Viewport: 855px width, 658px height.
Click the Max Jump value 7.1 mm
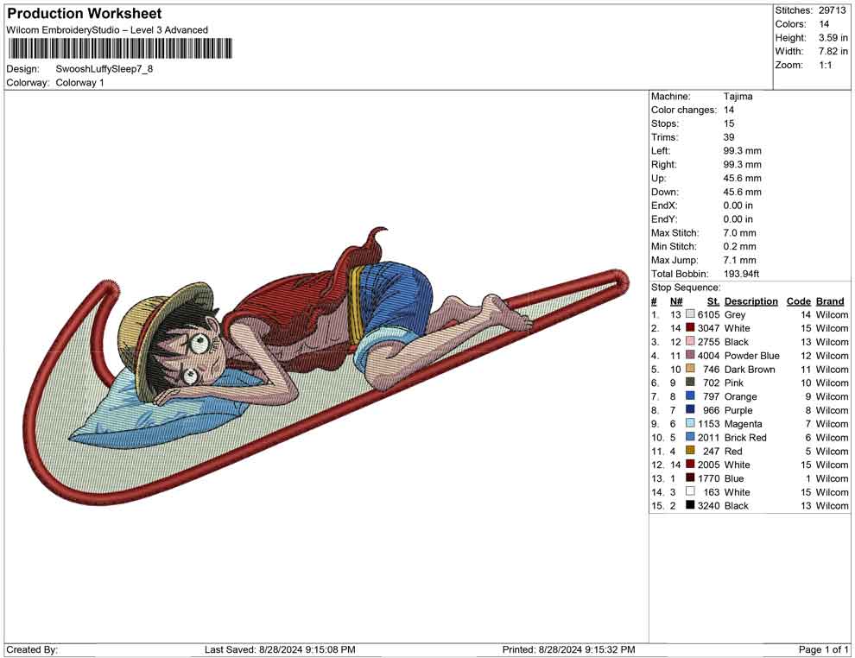click(739, 260)
